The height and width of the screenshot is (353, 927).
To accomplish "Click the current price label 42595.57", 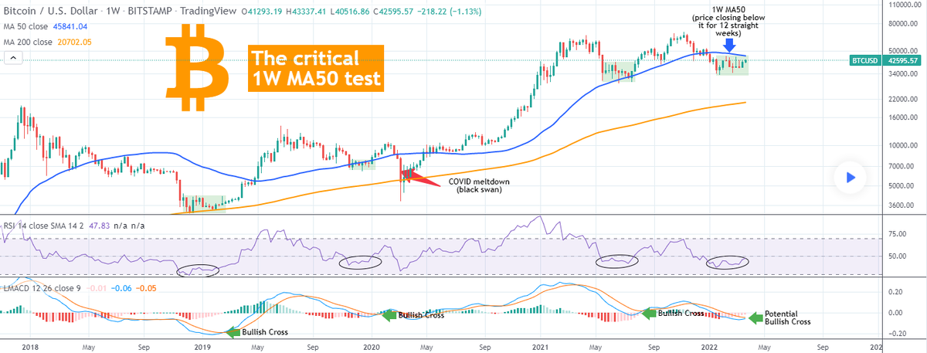I will click(x=902, y=60).
